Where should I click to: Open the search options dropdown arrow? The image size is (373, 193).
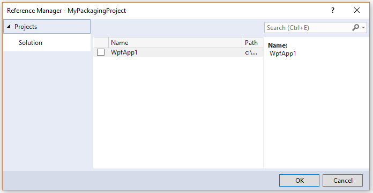363,28
